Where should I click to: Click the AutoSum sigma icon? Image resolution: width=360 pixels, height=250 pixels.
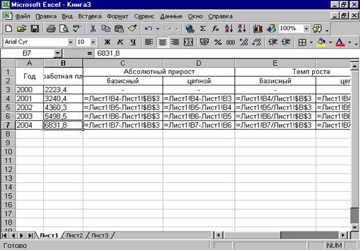(202, 28)
